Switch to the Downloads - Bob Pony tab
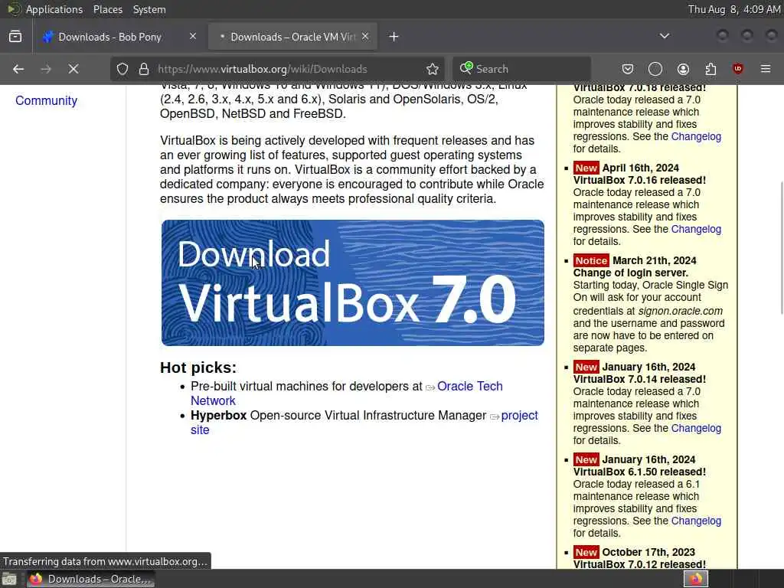 click(119, 37)
